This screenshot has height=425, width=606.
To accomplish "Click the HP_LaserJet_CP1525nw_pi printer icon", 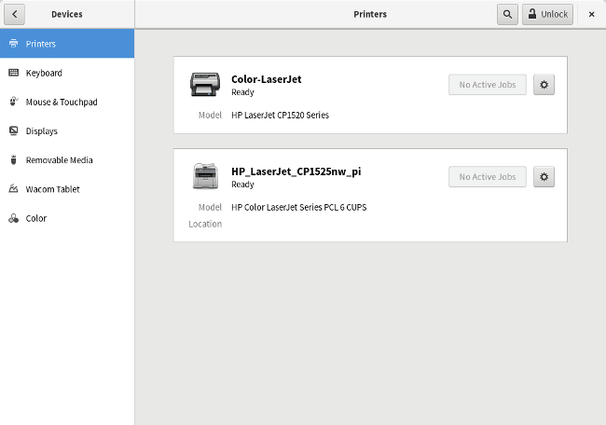I will click(x=204, y=176).
